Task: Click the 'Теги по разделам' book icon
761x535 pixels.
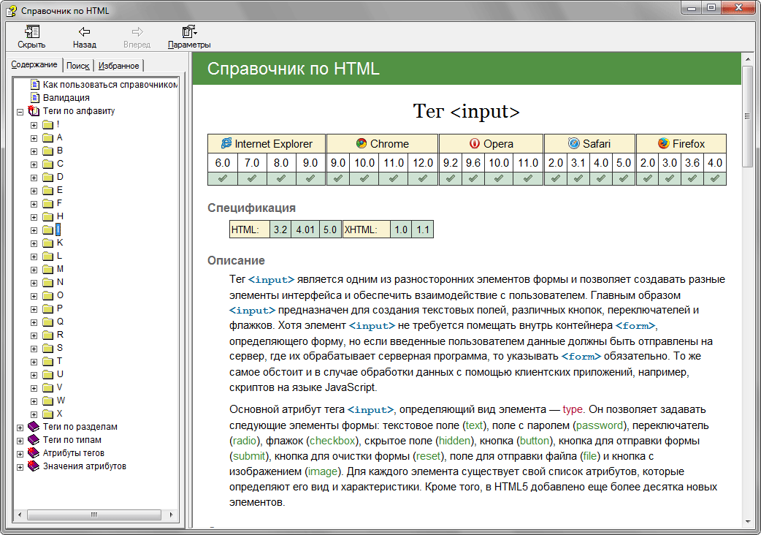Action: pyautogui.click(x=34, y=427)
